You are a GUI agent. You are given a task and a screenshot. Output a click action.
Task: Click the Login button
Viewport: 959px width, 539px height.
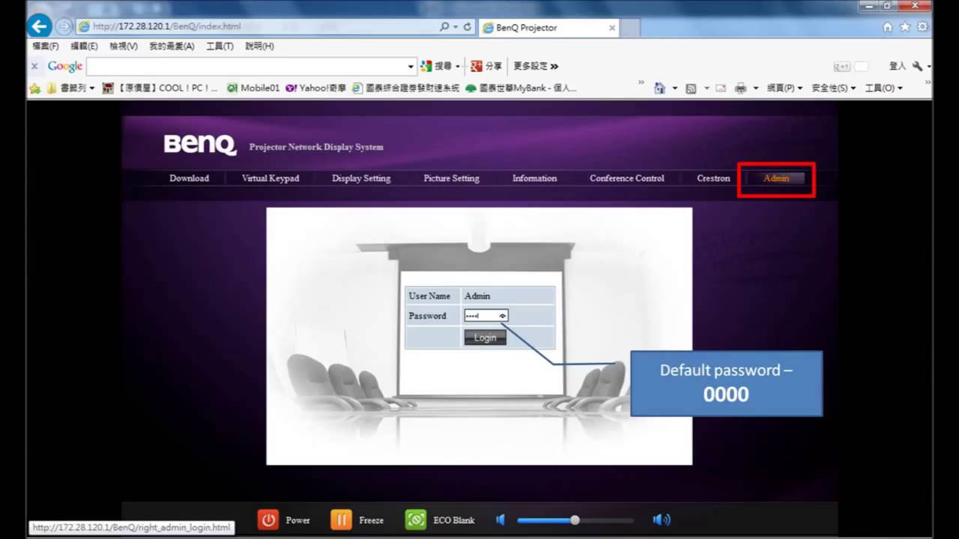[x=485, y=338]
